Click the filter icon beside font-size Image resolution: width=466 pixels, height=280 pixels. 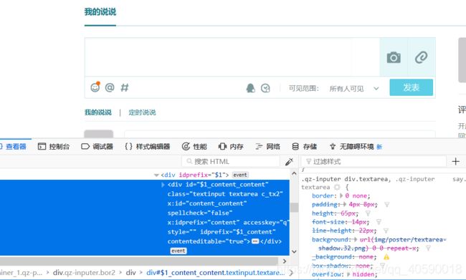379,222
